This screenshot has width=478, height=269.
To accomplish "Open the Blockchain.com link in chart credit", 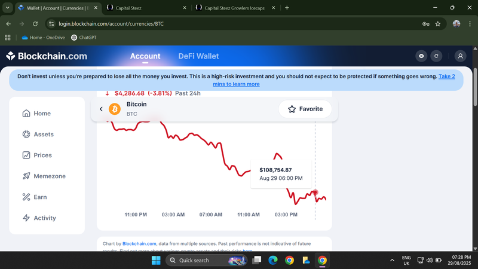I will tap(139, 244).
